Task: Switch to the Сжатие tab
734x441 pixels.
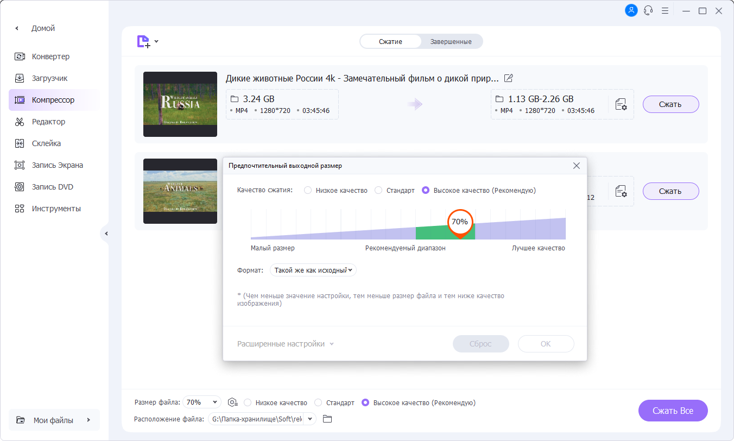Action: pyautogui.click(x=390, y=42)
